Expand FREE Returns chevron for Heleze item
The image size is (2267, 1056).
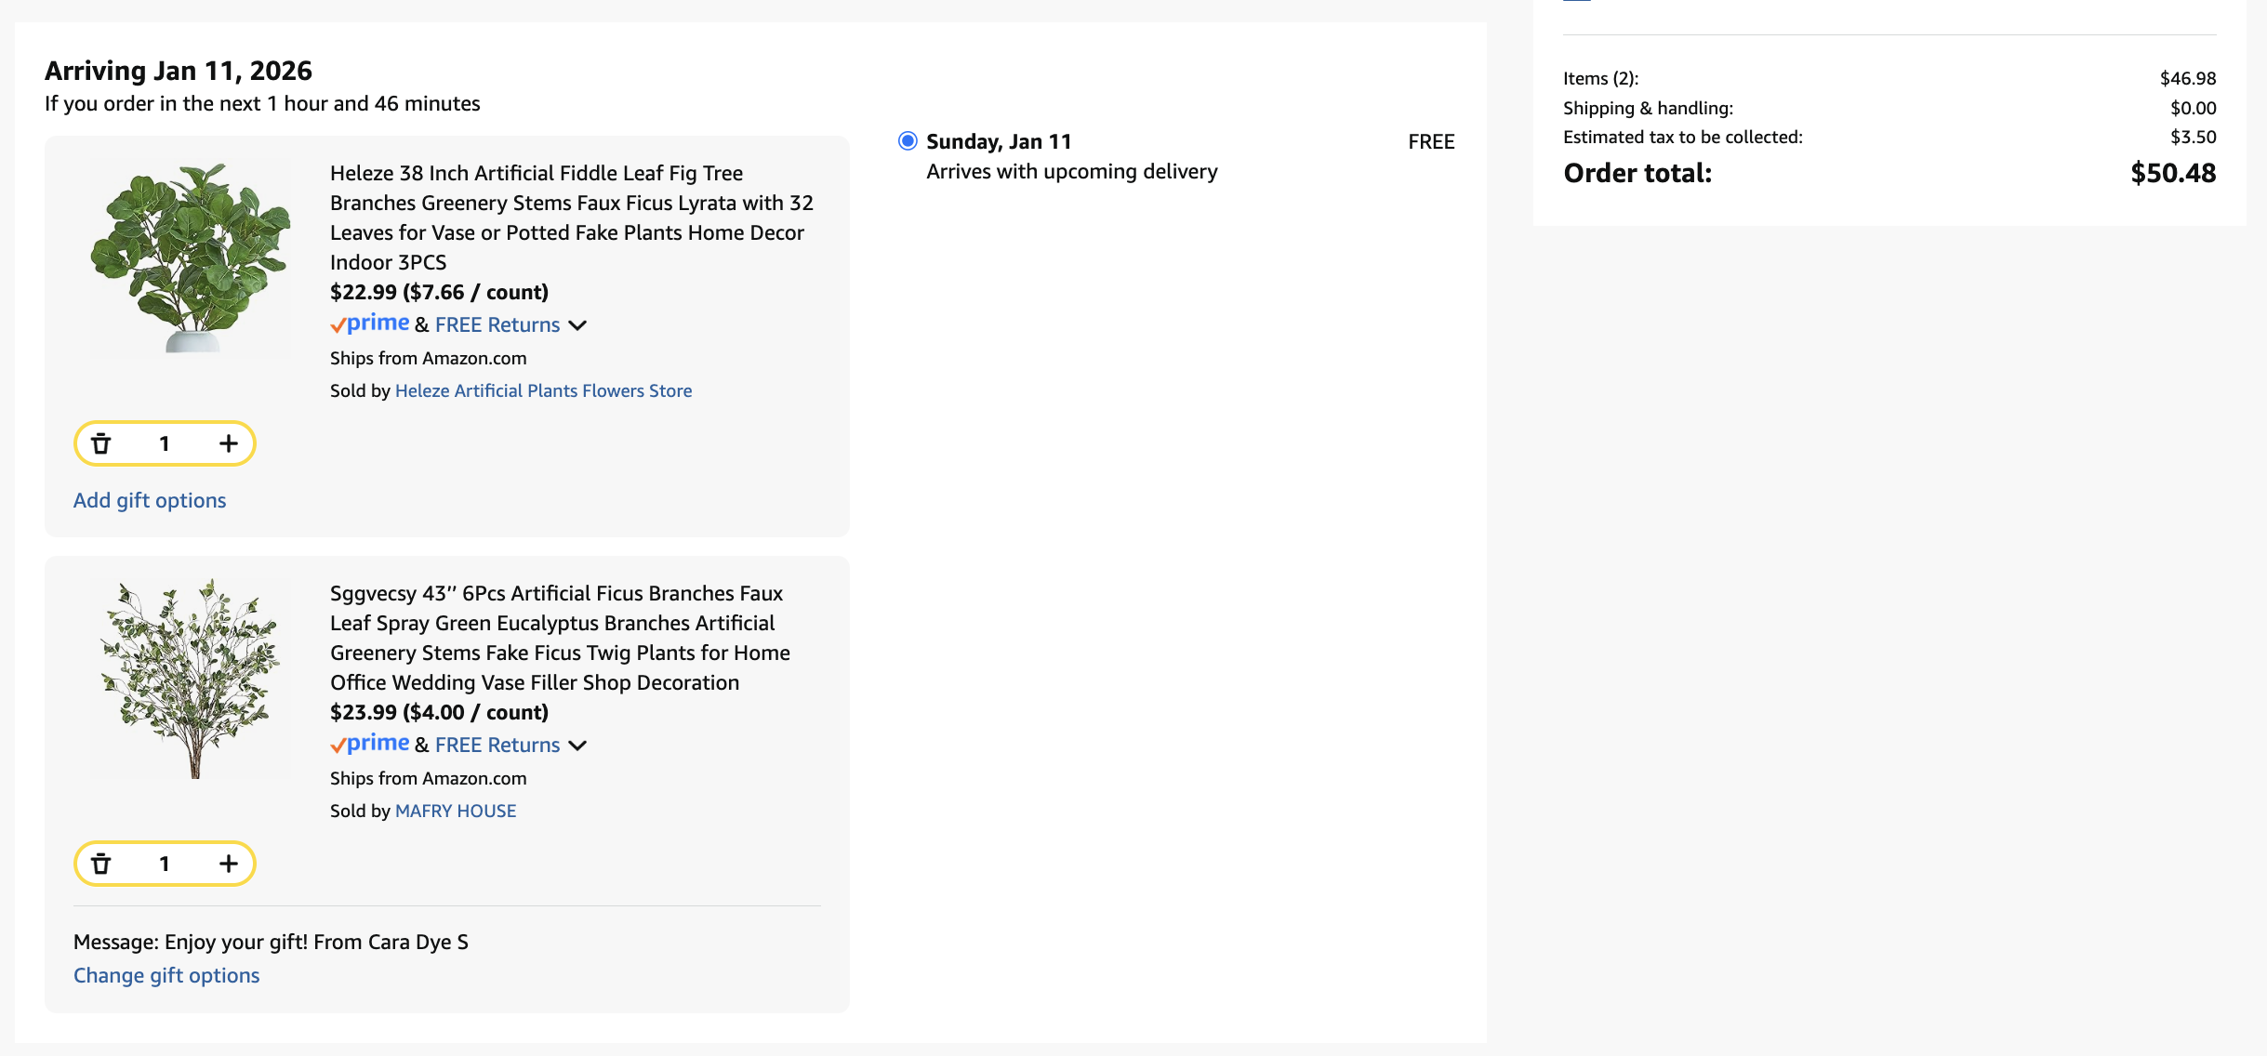click(577, 325)
